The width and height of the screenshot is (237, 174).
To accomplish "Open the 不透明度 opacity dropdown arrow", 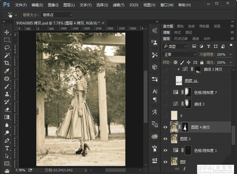I will coord(230,54).
